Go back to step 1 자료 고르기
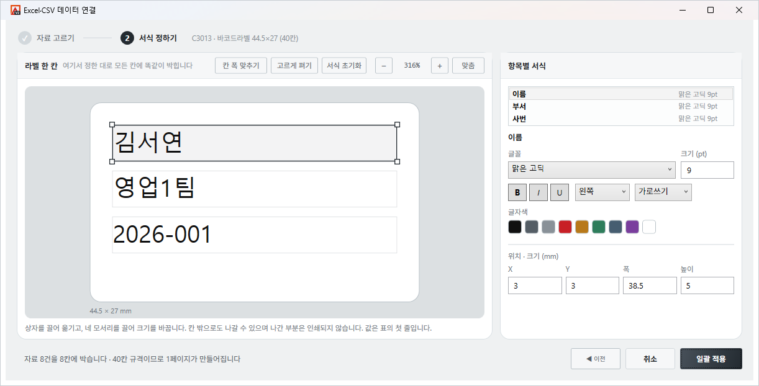Image resolution: width=759 pixels, height=386 pixels. pos(47,38)
